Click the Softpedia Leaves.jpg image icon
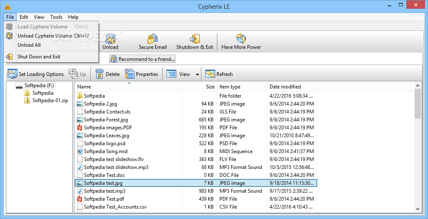This screenshot has width=428, height=219. pyautogui.click(x=80, y=136)
